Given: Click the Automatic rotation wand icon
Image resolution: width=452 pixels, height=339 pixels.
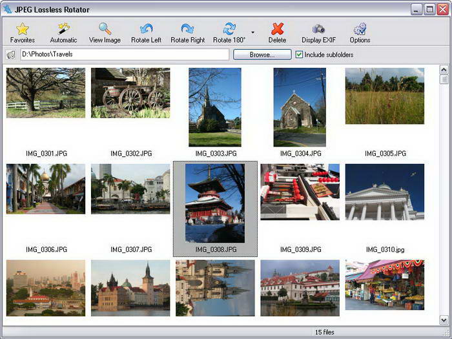Looking at the screenshot, I should [63, 29].
